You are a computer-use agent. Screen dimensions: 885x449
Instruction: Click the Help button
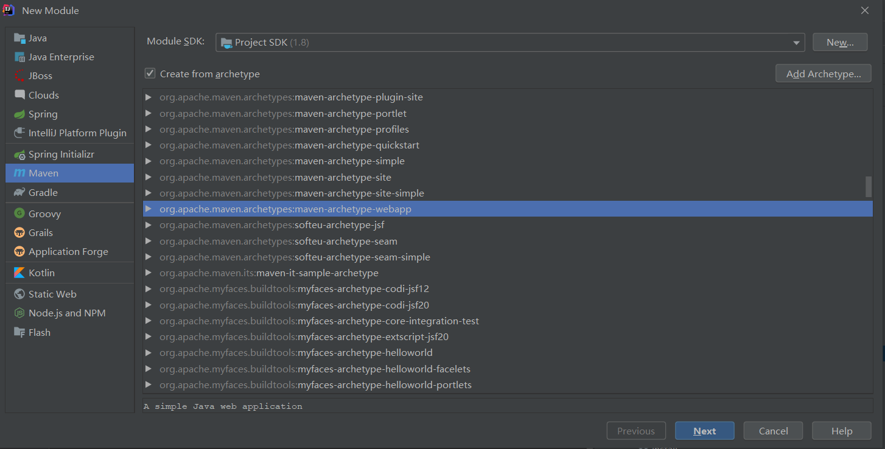842,431
